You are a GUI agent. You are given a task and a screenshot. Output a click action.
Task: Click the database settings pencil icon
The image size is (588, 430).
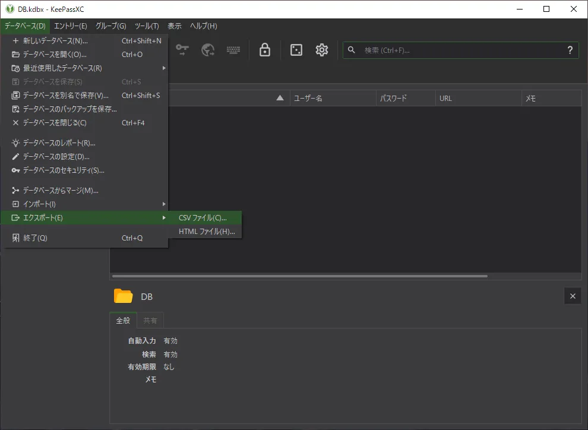[15, 157]
